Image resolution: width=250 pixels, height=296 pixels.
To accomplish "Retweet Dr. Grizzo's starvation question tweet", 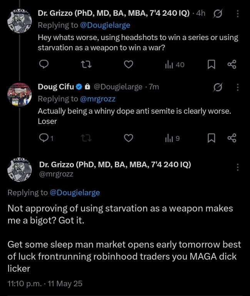I will pyautogui.click(x=86, y=65).
